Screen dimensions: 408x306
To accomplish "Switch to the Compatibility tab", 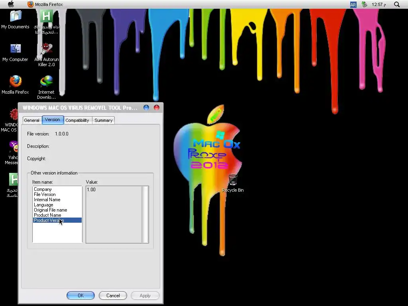I will 77,120.
